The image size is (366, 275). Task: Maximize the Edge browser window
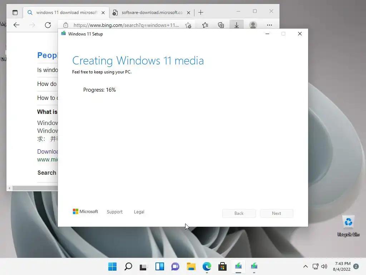[x=254, y=11]
